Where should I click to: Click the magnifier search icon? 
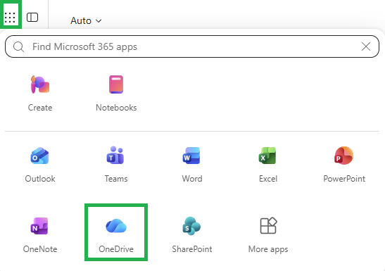[19, 46]
